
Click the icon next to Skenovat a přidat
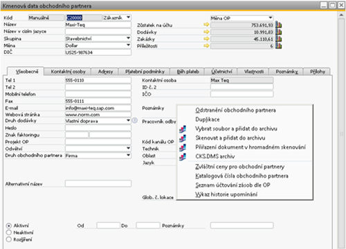point(183,138)
